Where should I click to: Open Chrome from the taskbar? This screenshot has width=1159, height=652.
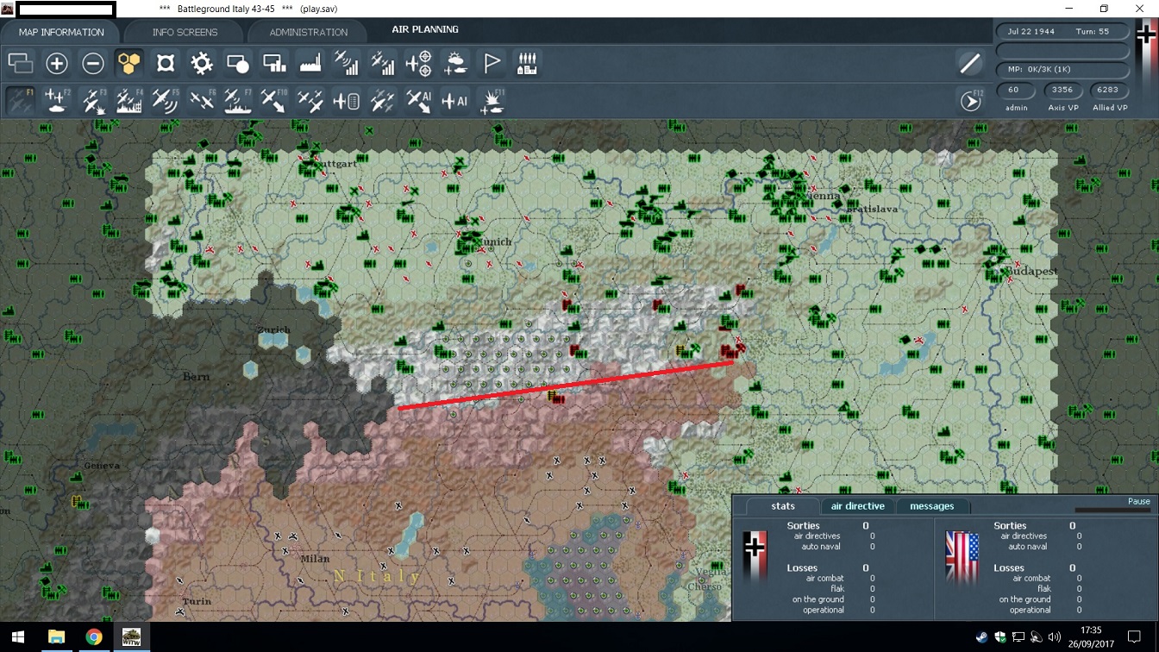94,637
